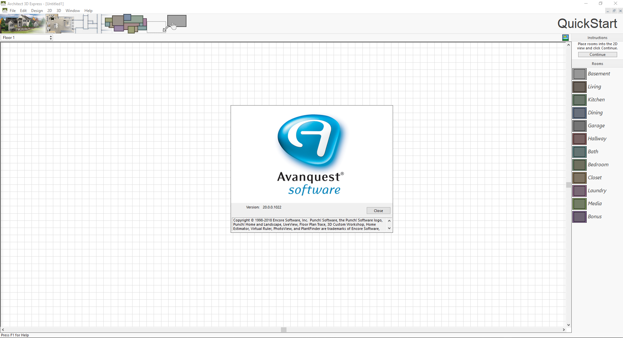The width and height of the screenshot is (623, 338).
Task: Click the document system icon beside File
Action: [x=5, y=10]
